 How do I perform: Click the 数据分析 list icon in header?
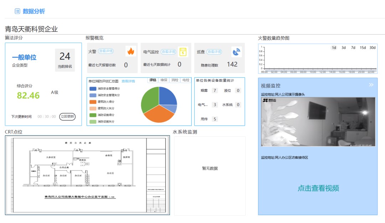[x=17, y=11]
